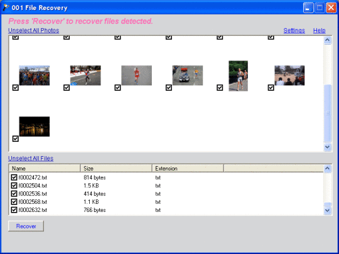Select file name f0002536.txt

point(33,194)
